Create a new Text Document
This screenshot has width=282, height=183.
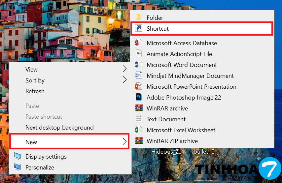click(166, 119)
